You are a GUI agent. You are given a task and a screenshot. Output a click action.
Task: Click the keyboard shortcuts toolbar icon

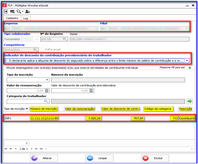[12, 12]
